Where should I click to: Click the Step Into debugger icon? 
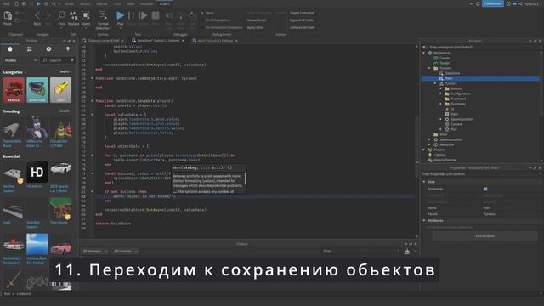coord(168,16)
